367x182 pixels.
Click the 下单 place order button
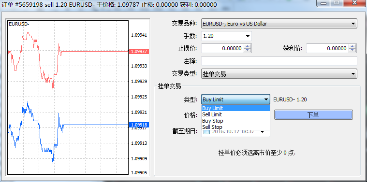[x=313, y=115]
